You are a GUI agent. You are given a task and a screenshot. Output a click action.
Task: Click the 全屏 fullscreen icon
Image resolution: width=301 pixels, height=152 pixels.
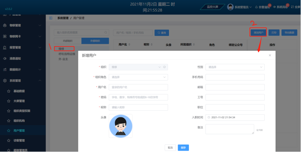tap(292, 7)
